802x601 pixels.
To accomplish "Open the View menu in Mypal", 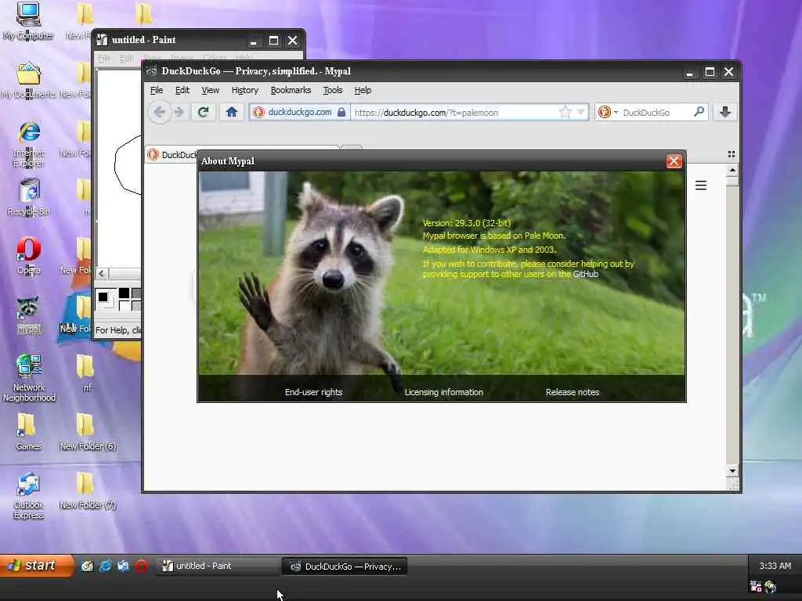I will coord(210,90).
